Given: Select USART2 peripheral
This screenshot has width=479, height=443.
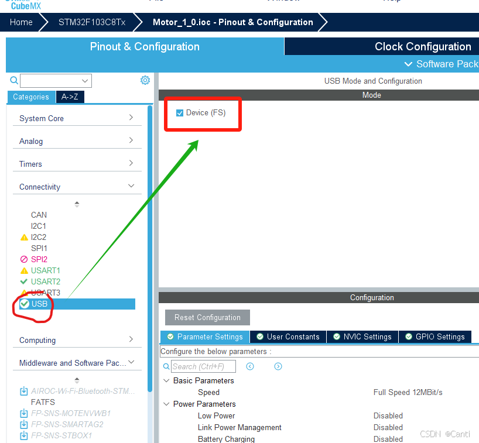Looking at the screenshot, I should (46, 281).
